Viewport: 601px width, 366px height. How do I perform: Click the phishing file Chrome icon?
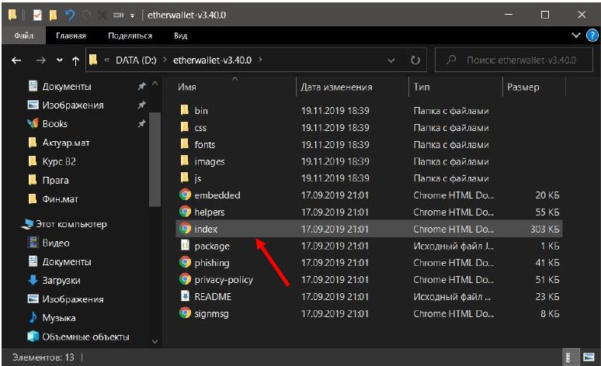tap(185, 263)
